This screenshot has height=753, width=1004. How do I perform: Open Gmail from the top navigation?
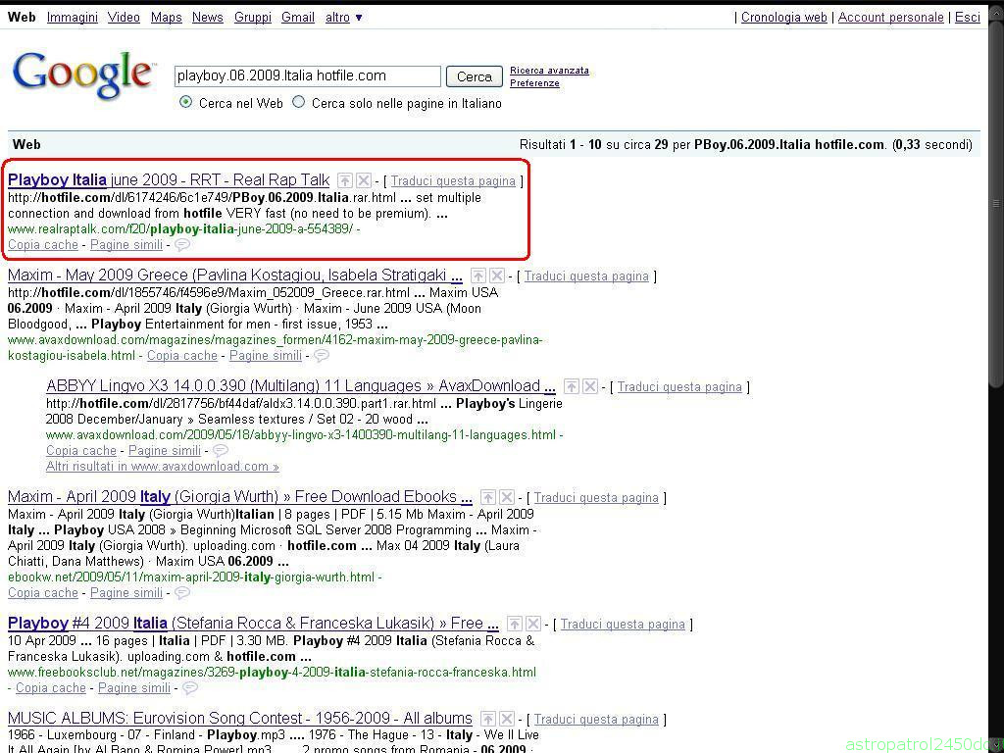coord(298,18)
